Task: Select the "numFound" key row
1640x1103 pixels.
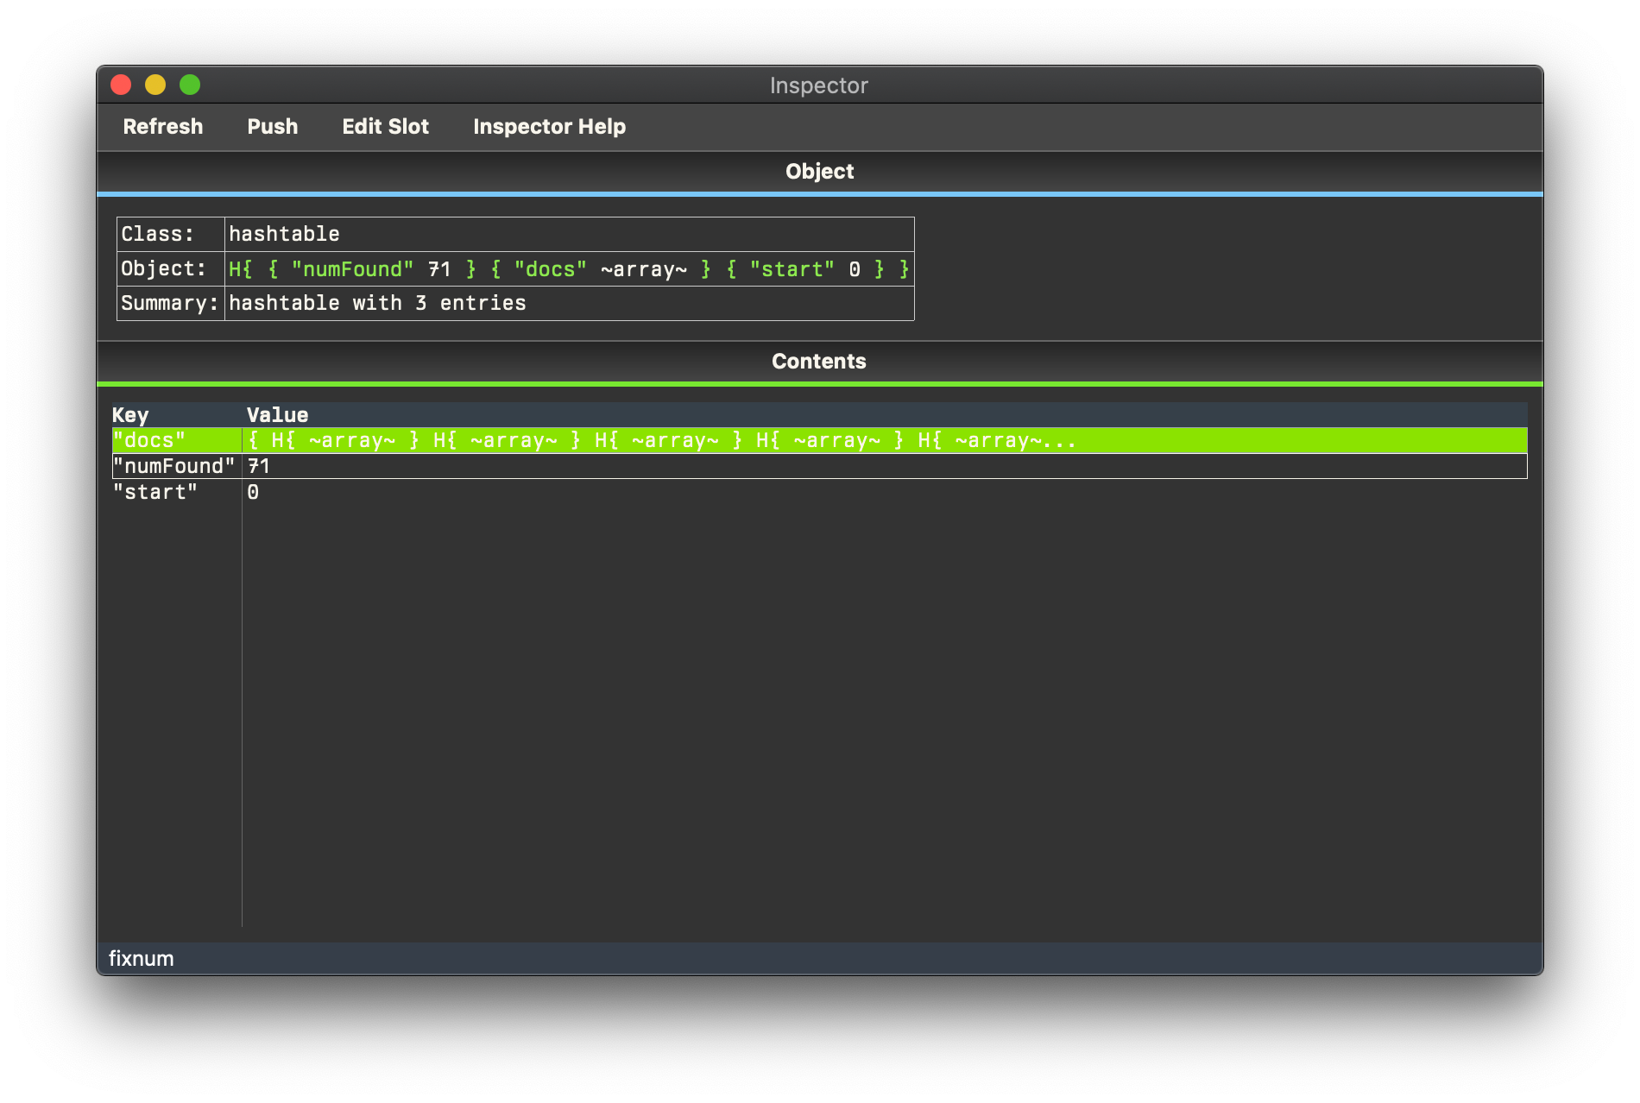Action: pos(173,466)
